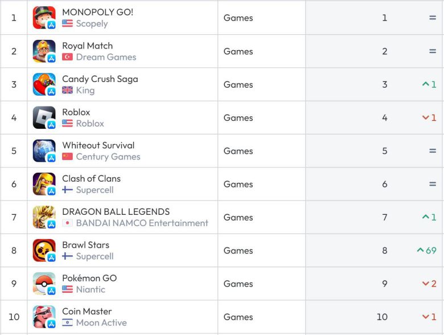Click Games category in Coin Master row
This screenshot has width=444, height=335.
pyautogui.click(x=239, y=317)
